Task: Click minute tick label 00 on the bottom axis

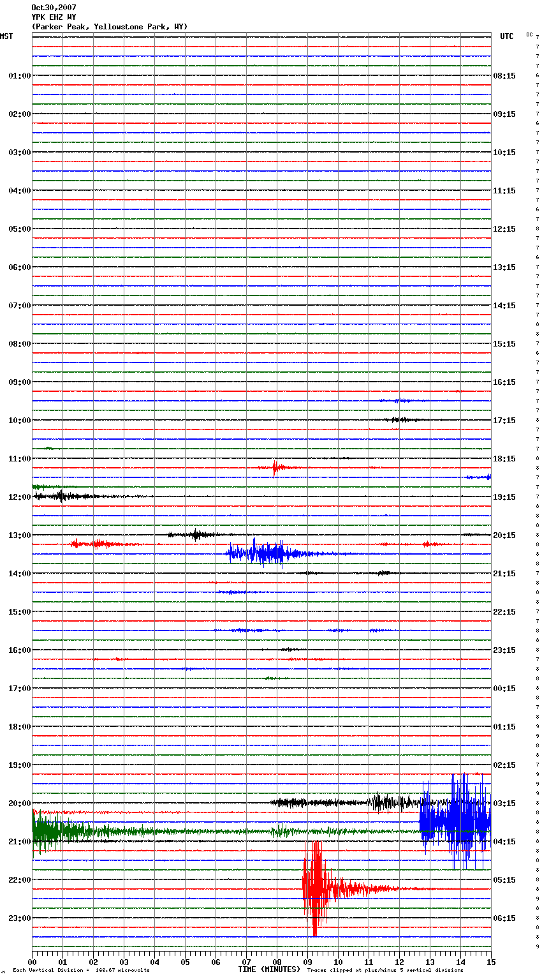Action: pos(32,962)
